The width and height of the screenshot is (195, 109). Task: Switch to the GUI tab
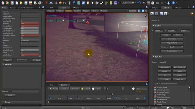[51, 8]
